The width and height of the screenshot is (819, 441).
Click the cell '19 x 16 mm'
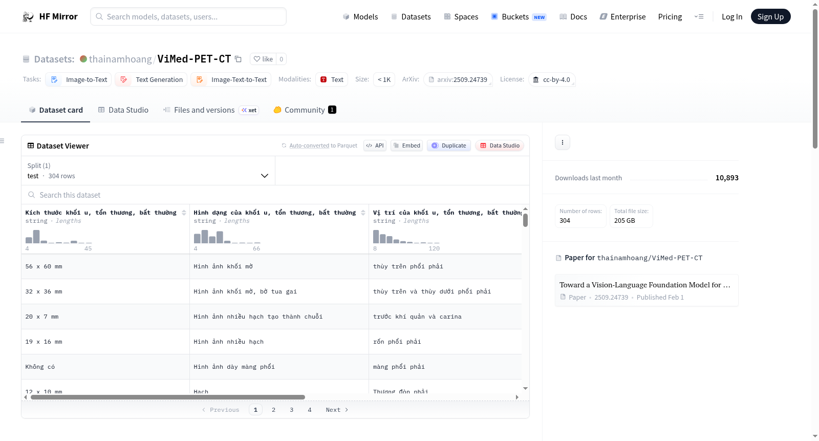click(x=105, y=342)
